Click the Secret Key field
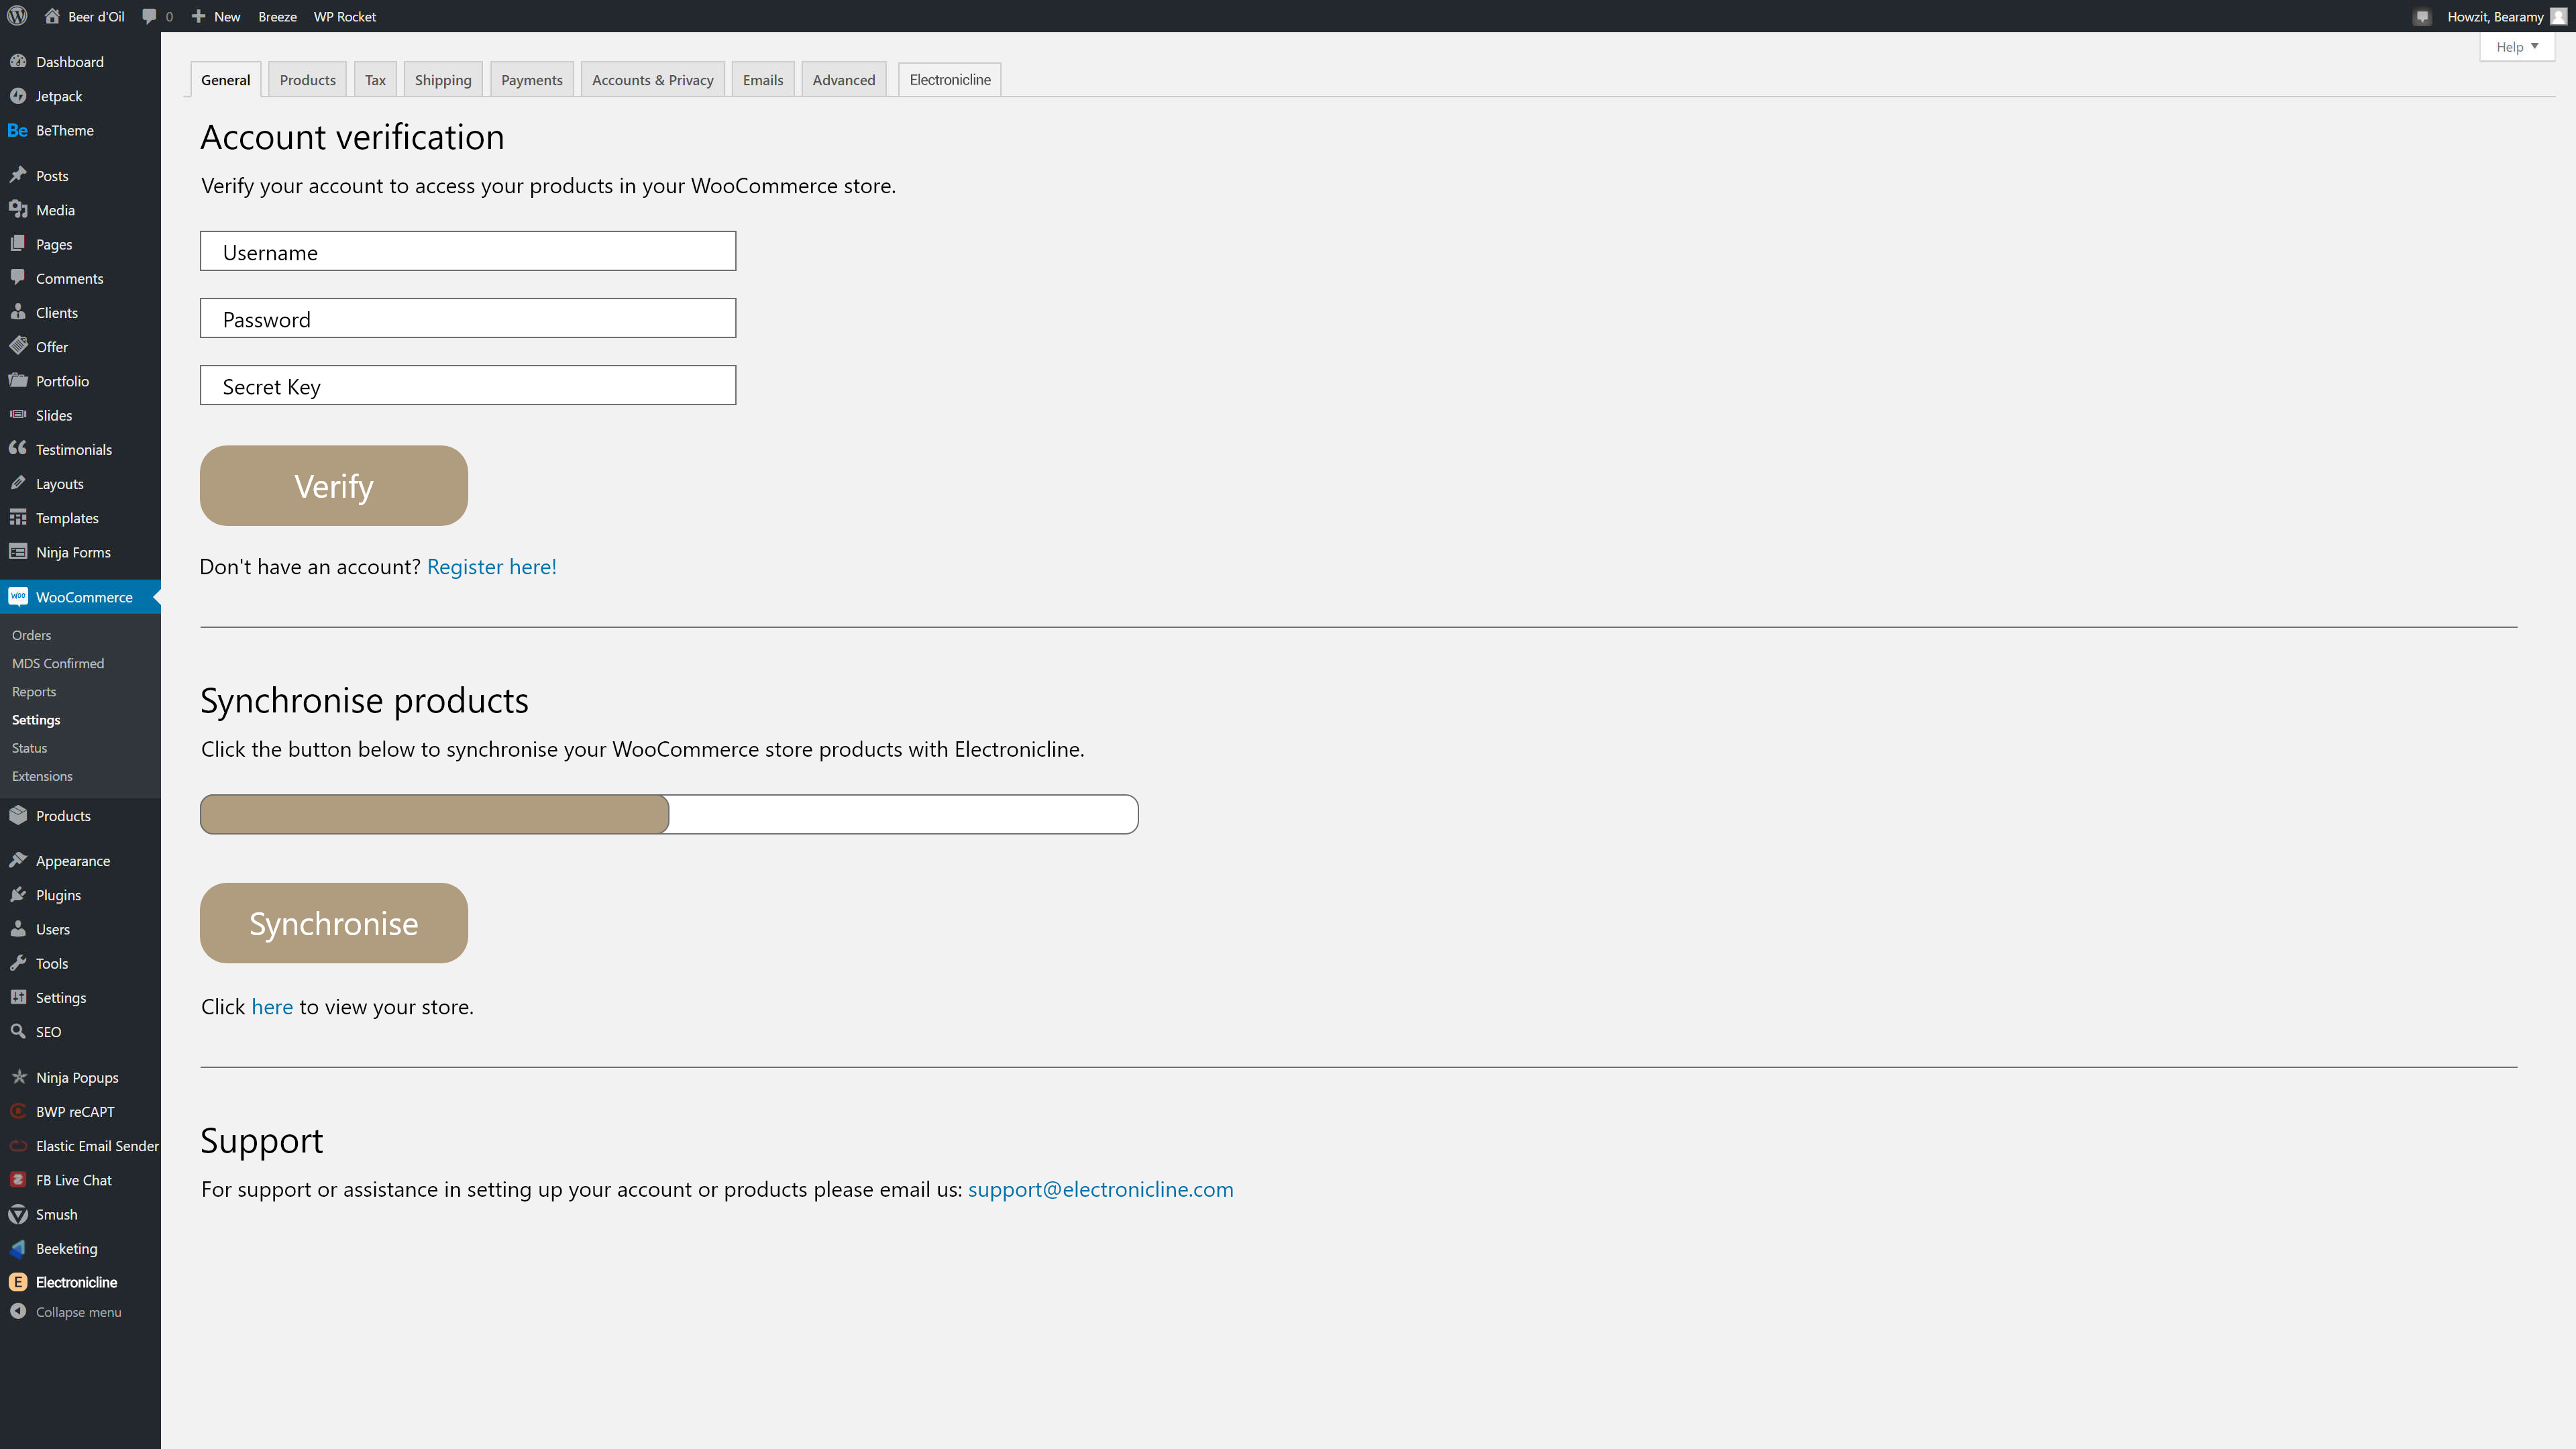 pos(468,385)
